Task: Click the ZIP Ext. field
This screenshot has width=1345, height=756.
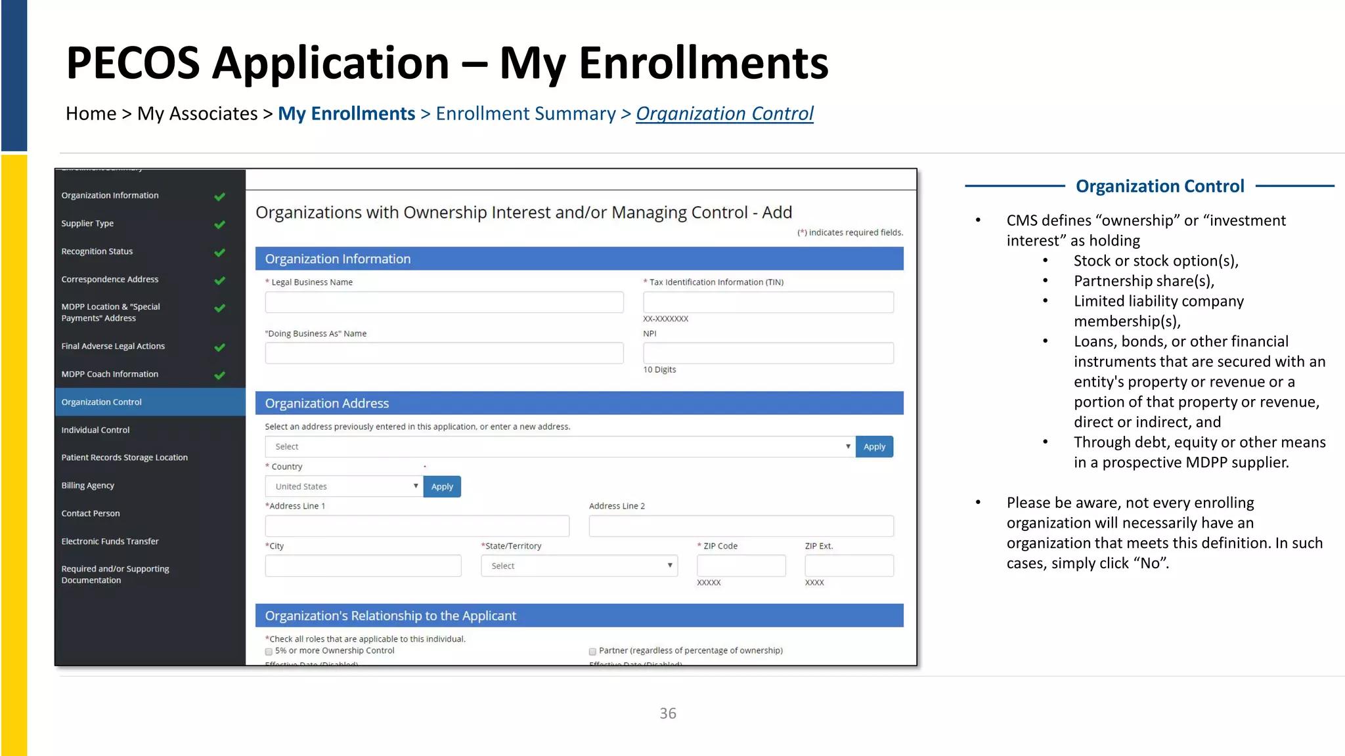Action: [849, 566]
